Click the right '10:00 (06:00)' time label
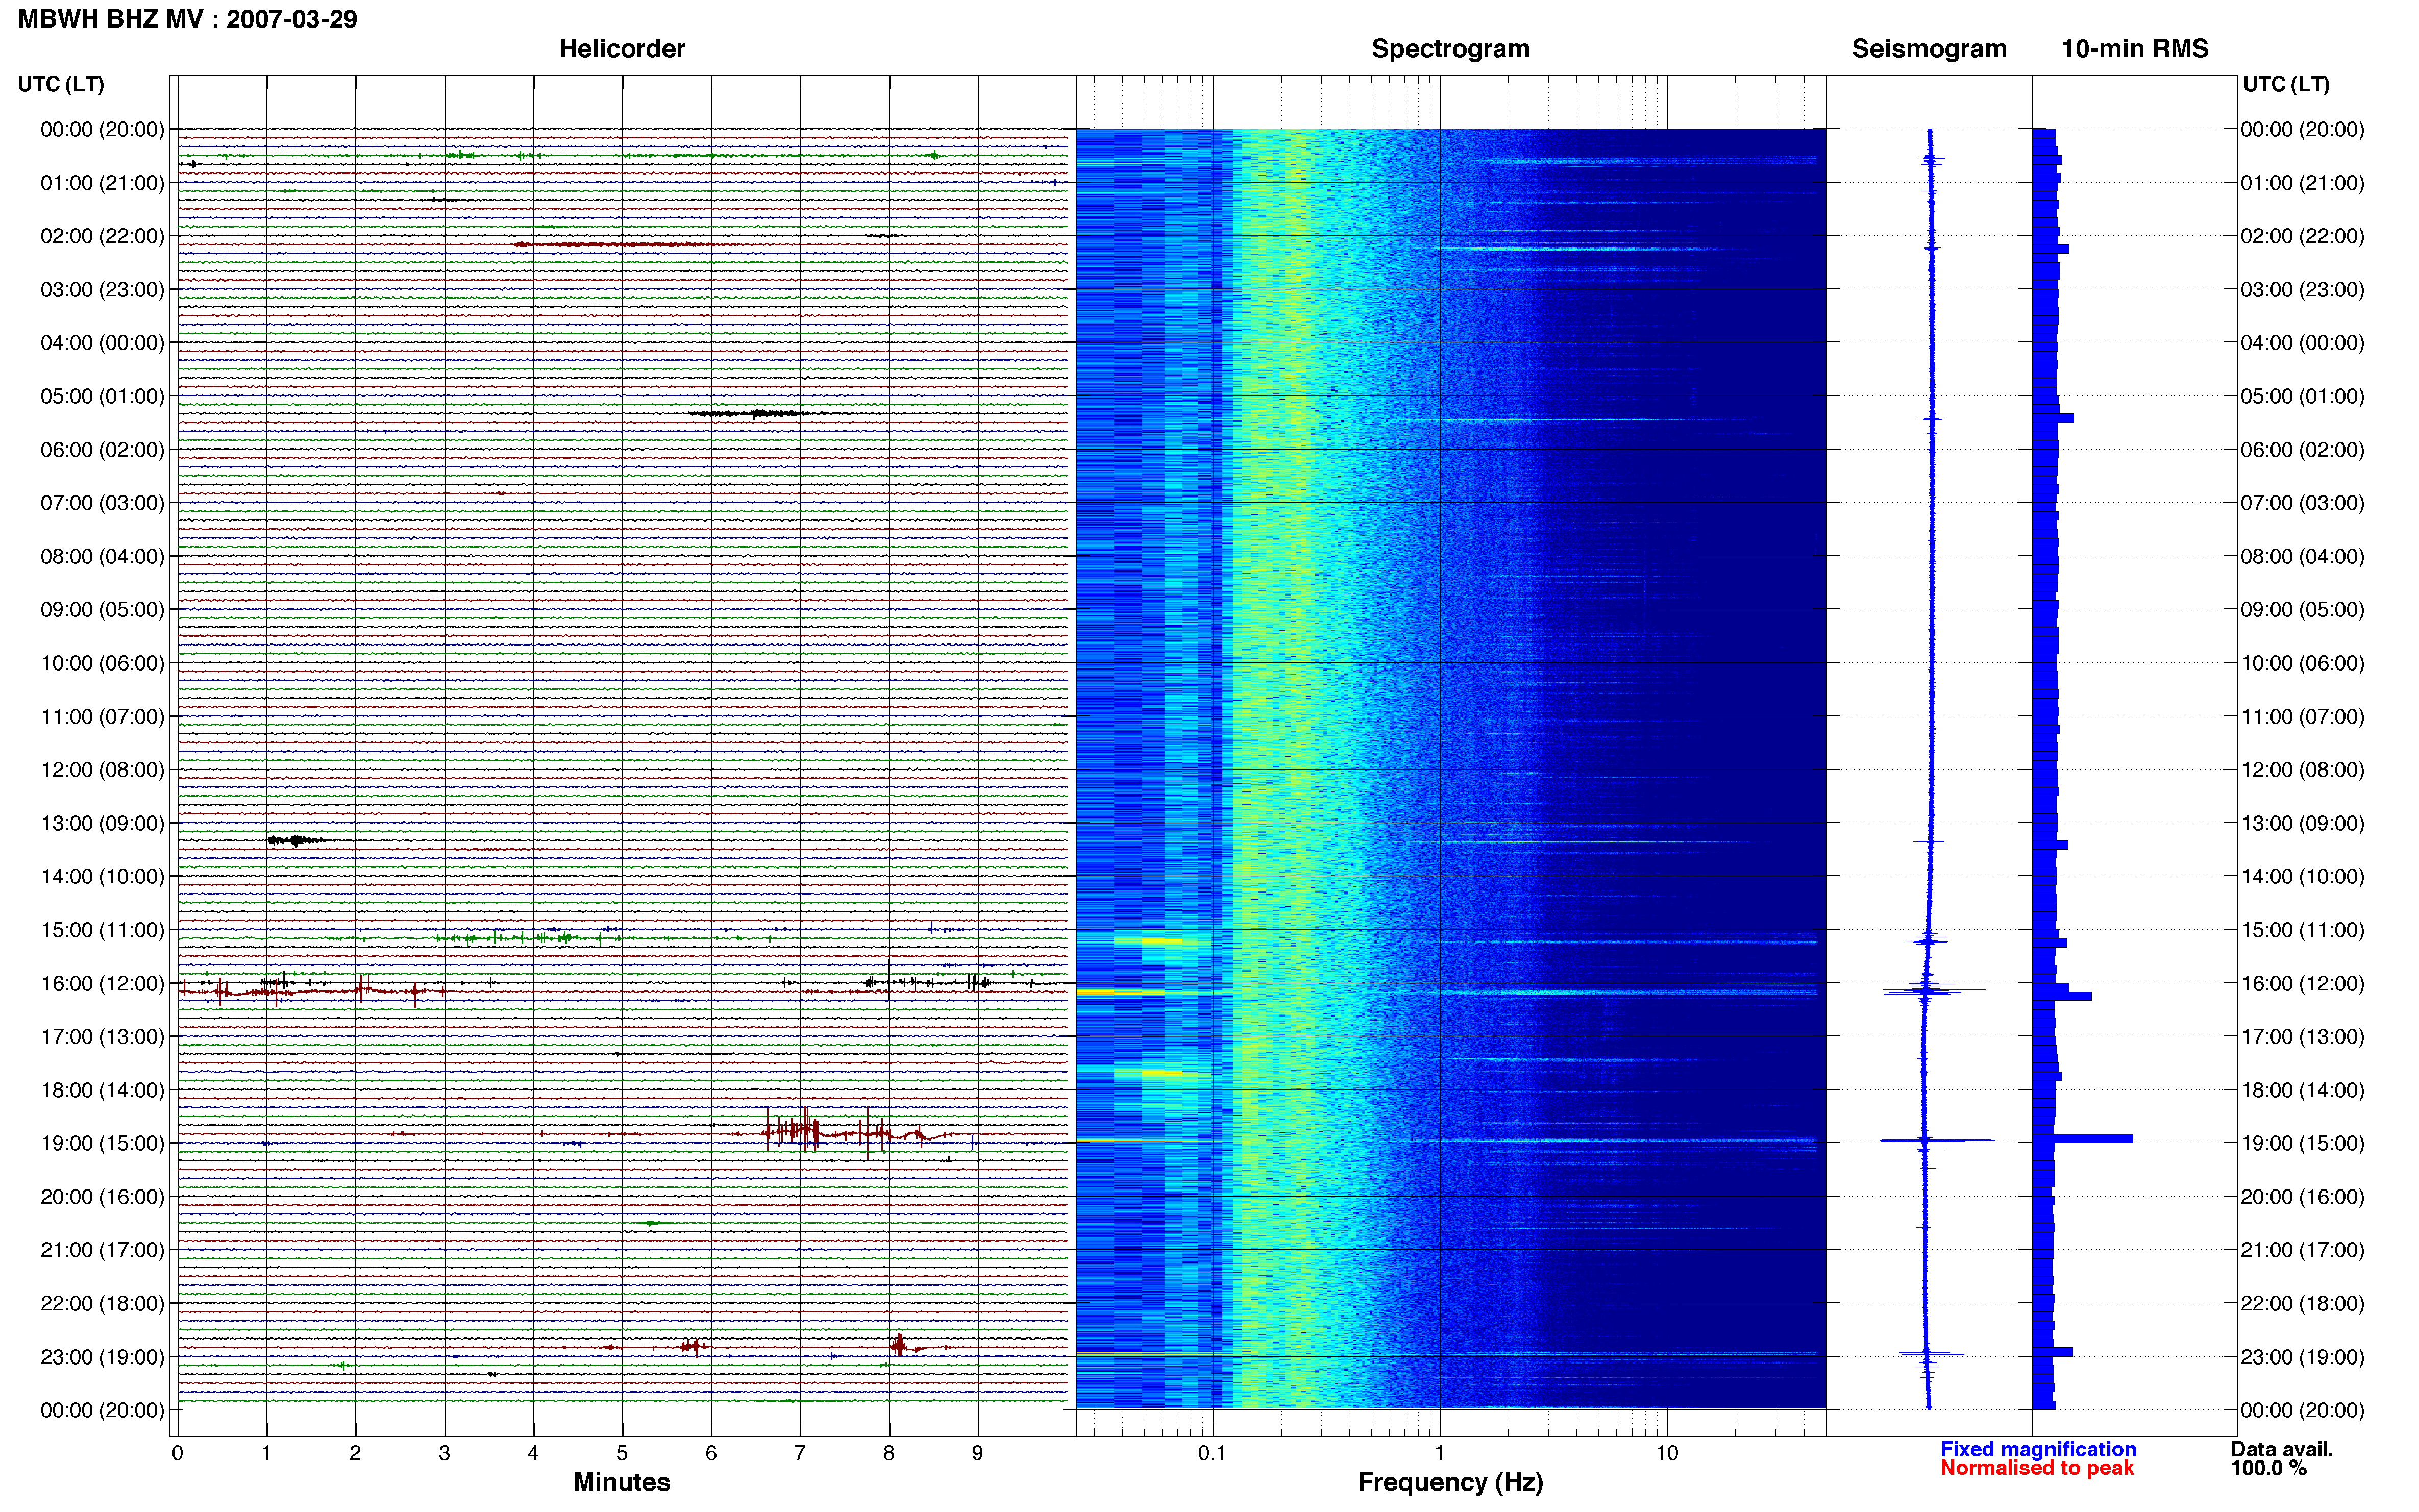This screenshot has height=1512, width=2419. pos(2302,663)
